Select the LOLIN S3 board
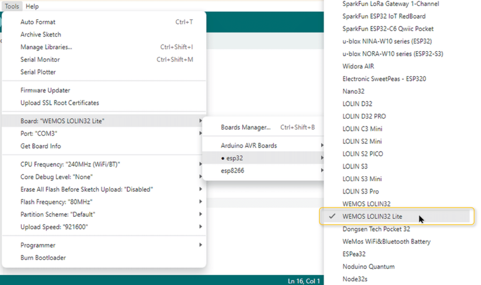 tap(355, 166)
